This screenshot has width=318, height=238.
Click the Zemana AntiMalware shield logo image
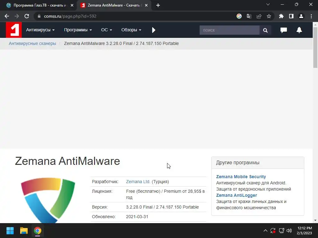pos(48,200)
